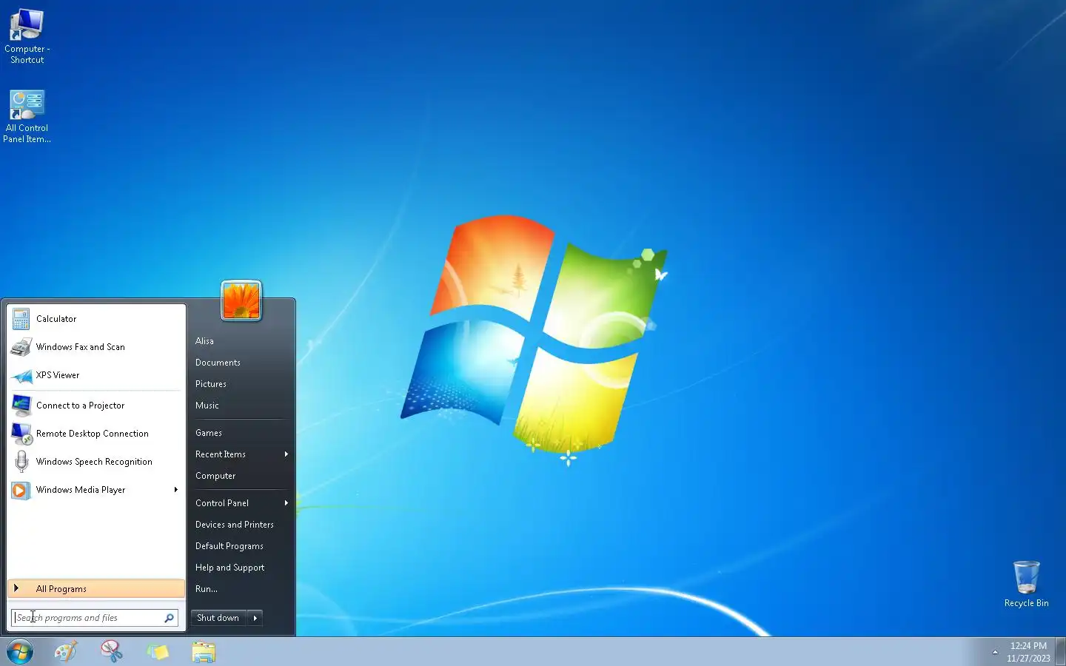Open Computer from Start menu
The width and height of the screenshot is (1066, 666).
click(x=215, y=476)
